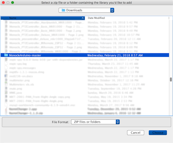Select the ms8236-en.docx file row
This screenshot has width=173, height=143.
tap(85, 76)
